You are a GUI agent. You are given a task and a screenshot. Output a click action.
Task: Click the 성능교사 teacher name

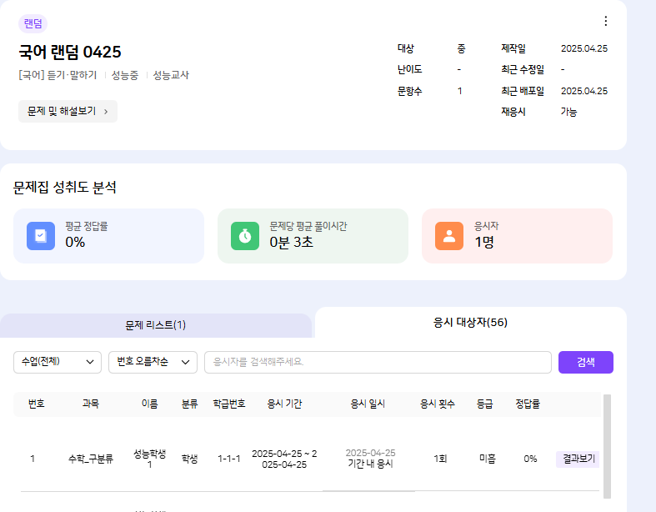[171, 75]
